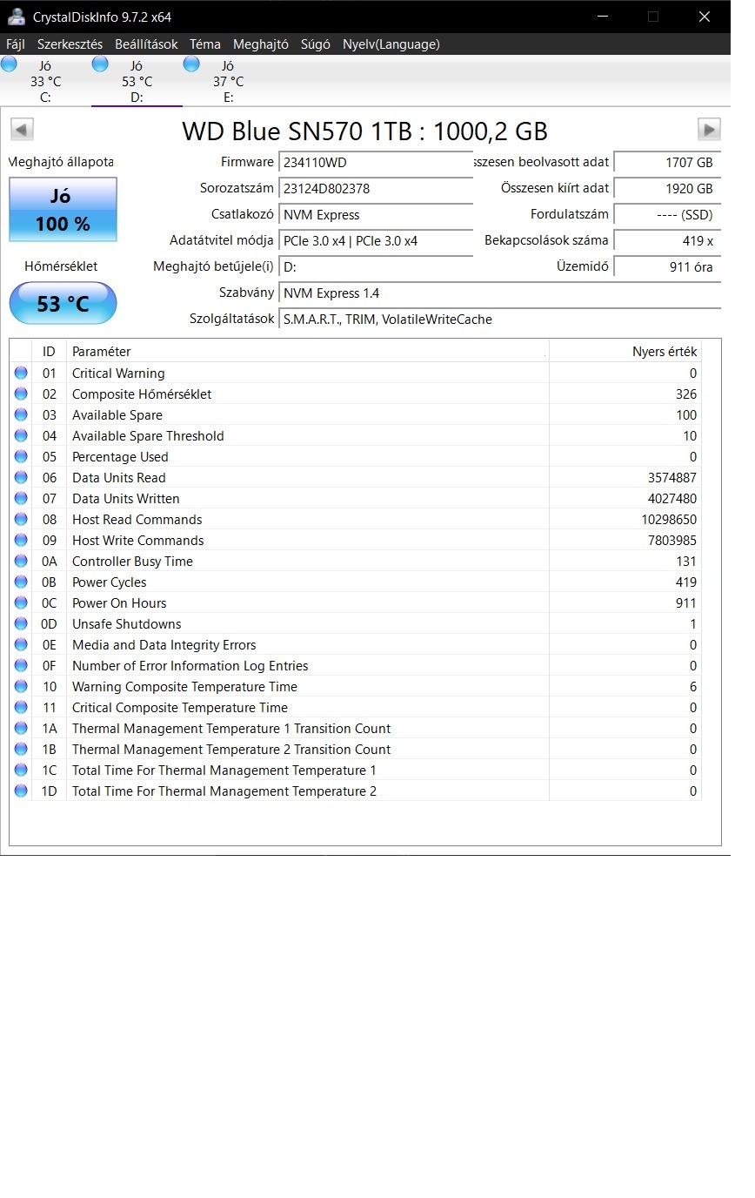The width and height of the screenshot is (755, 1198).
Task: Click the status dot beside Unsafe Shutdowns
Action: [21, 623]
